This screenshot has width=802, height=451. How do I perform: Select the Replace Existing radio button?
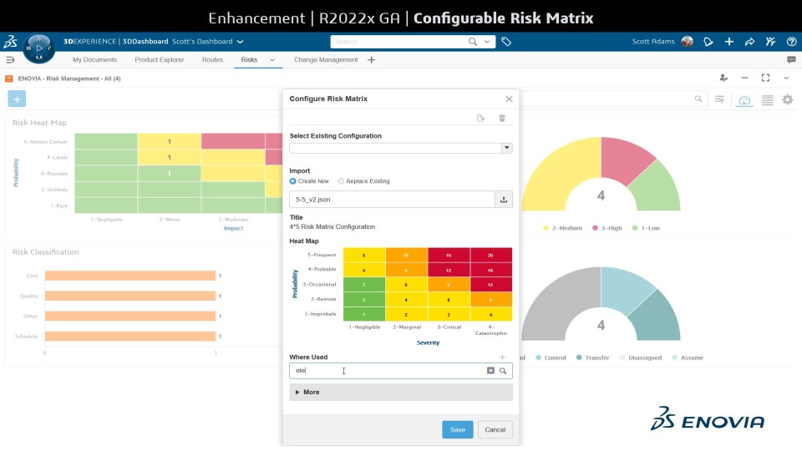point(341,181)
